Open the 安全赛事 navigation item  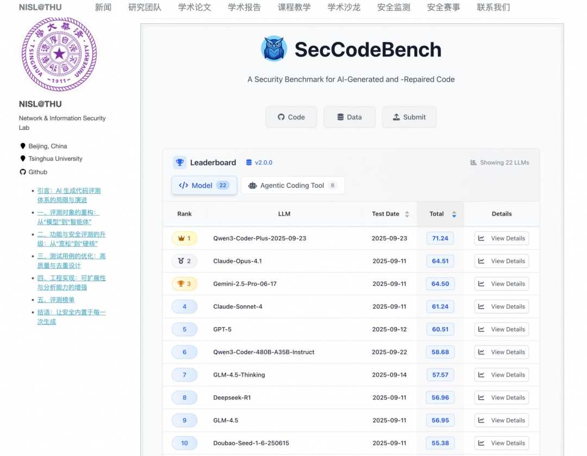click(x=444, y=8)
